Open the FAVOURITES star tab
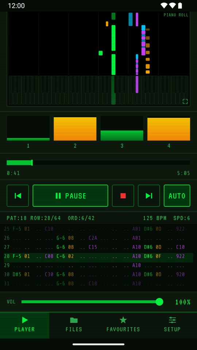This screenshot has height=350, width=197. (123, 325)
